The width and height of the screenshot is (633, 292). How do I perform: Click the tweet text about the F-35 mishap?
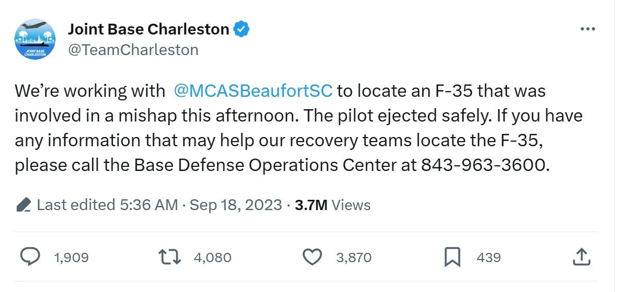[x=299, y=128]
